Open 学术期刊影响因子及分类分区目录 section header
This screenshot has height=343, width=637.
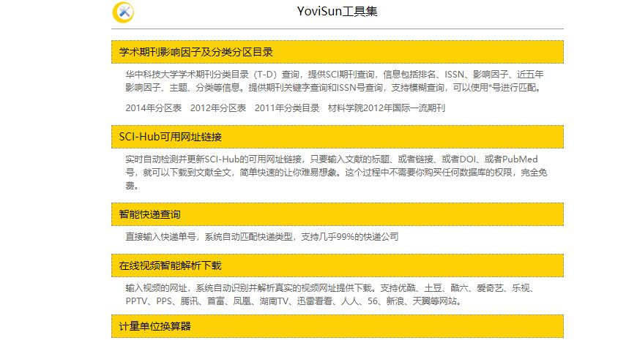click(338, 52)
